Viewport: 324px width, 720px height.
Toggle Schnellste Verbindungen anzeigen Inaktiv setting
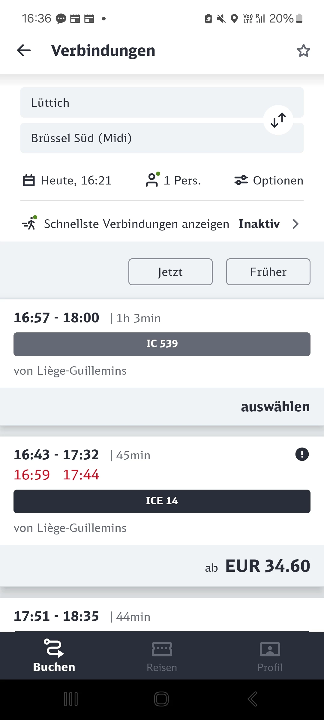(259, 224)
